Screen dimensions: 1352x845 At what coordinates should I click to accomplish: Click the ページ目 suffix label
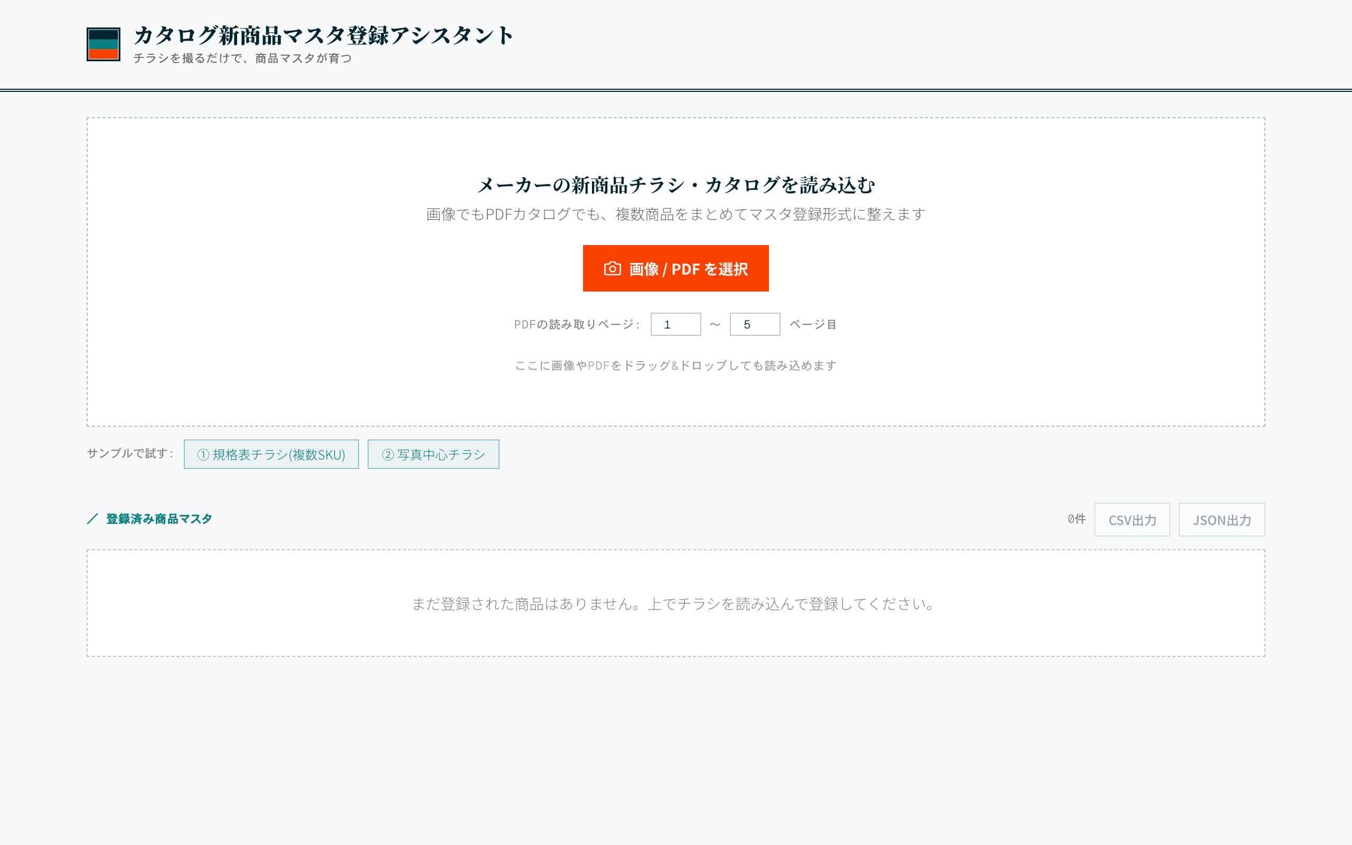pyautogui.click(x=813, y=325)
